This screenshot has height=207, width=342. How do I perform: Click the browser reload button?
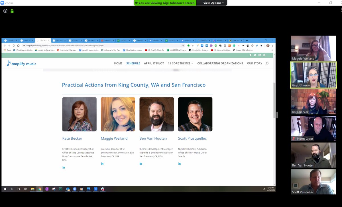14,45
